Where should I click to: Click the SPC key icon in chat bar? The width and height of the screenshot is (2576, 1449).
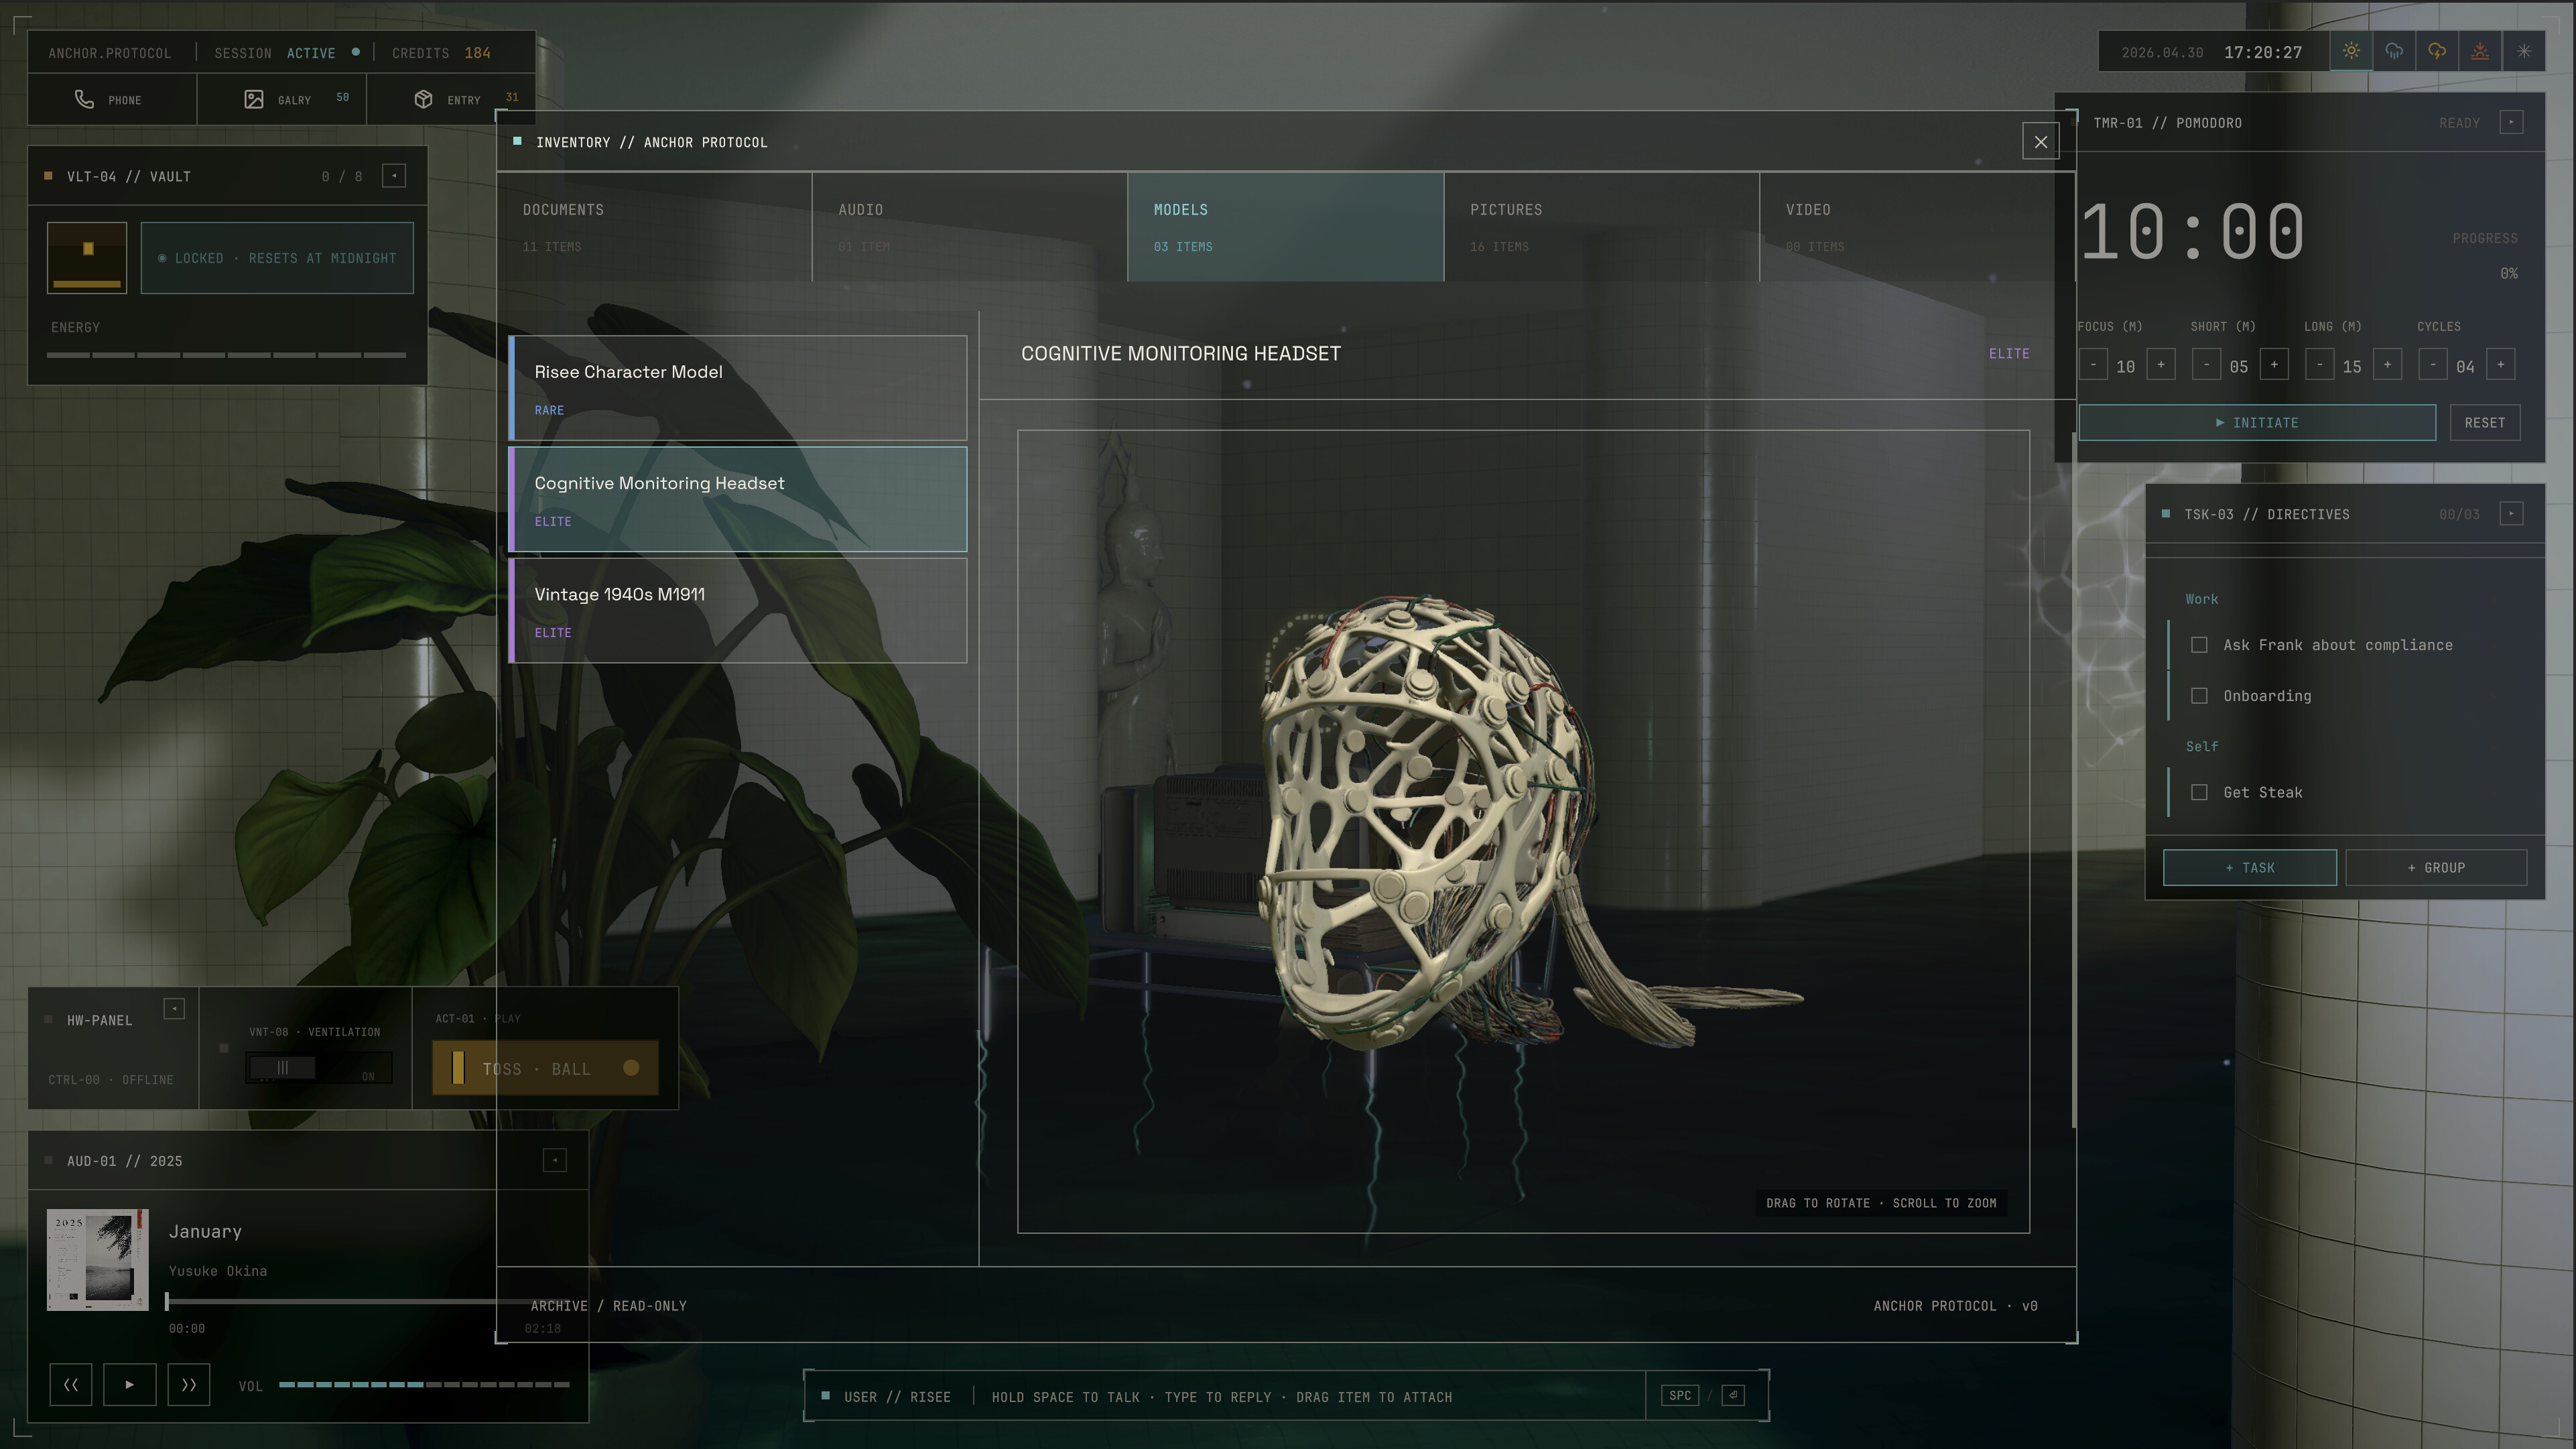pyautogui.click(x=1680, y=1395)
